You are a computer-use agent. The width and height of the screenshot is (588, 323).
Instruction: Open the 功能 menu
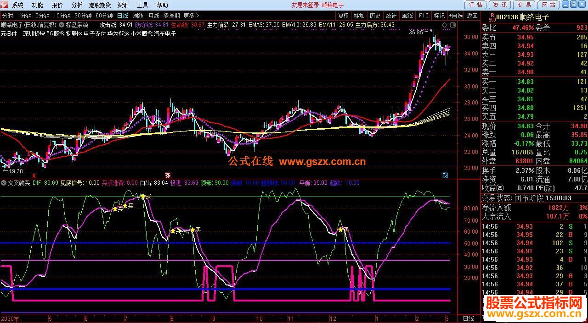[38, 5]
